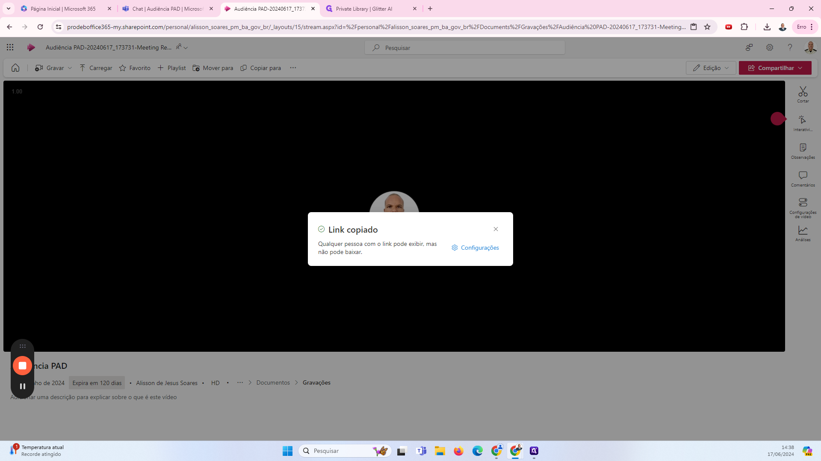Expand the Edição mode dropdown
The height and width of the screenshot is (461, 821).
[x=711, y=68]
